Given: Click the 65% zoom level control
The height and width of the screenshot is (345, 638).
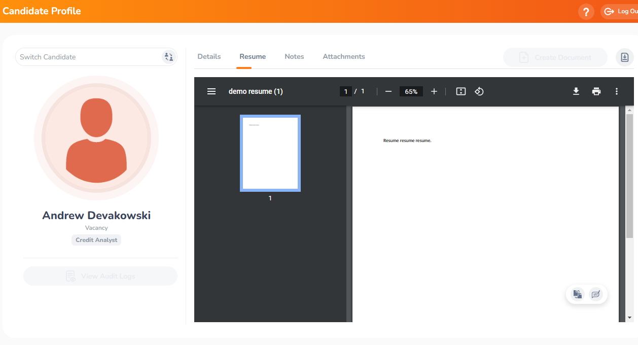Looking at the screenshot, I should coord(411,91).
